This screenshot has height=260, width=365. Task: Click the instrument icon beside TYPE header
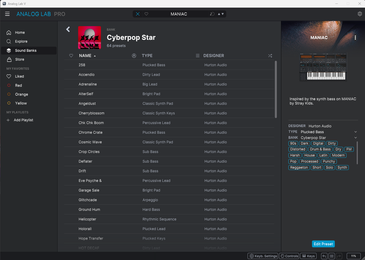click(x=134, y=56)
